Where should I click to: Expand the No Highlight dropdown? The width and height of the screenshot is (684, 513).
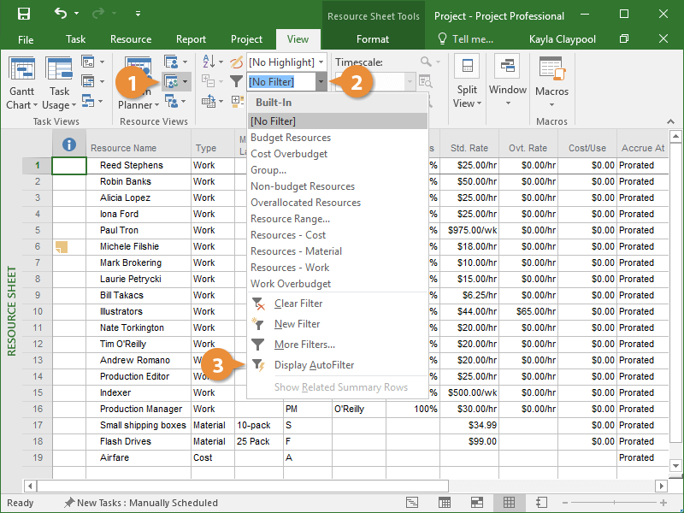pyautogui.click(x=321, y=62)
